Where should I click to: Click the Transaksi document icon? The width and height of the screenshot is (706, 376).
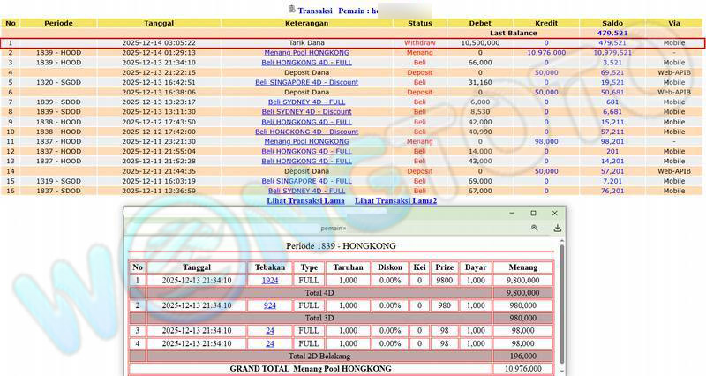tap(292, 9)
